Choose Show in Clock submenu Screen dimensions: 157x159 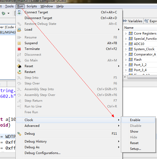(138, 132)
